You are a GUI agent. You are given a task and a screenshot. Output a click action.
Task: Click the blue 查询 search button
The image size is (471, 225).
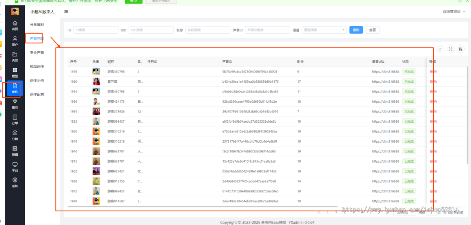(x=356, y=30)
